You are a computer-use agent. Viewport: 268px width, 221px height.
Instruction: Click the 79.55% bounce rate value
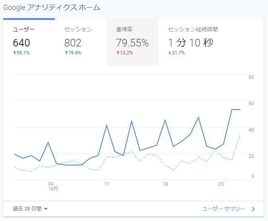132,43
